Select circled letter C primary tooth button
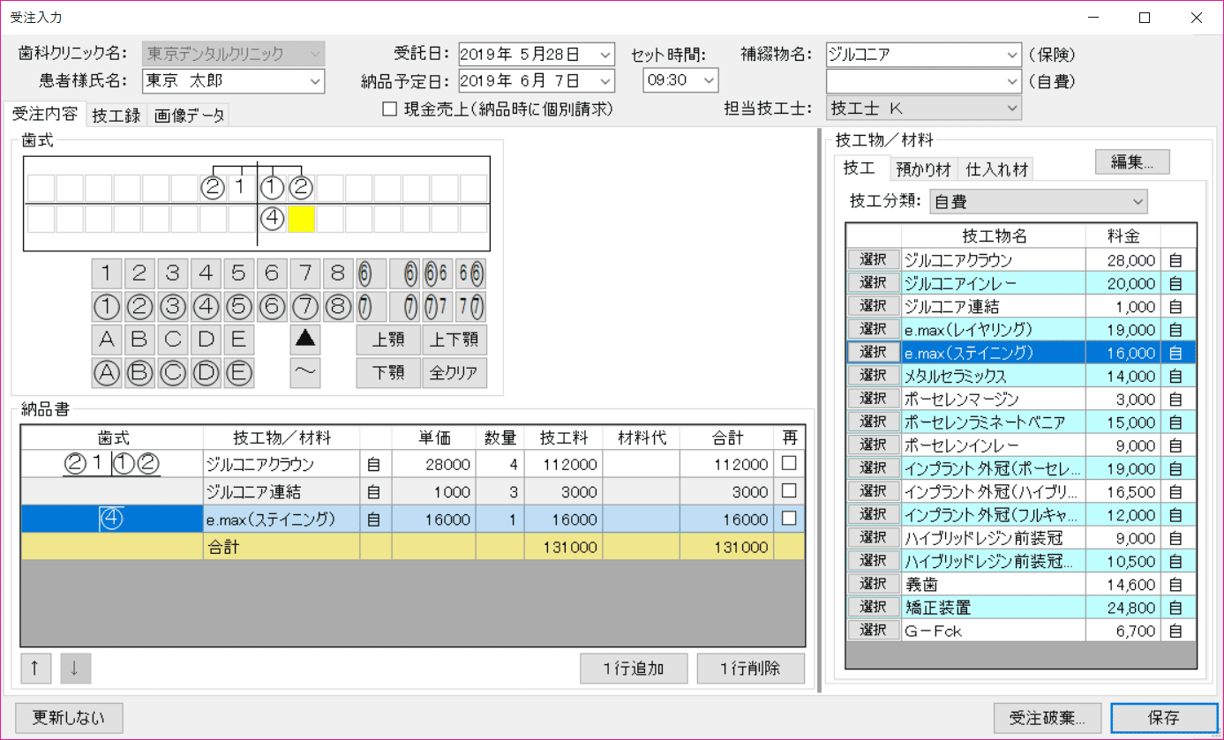 [172, 372]
